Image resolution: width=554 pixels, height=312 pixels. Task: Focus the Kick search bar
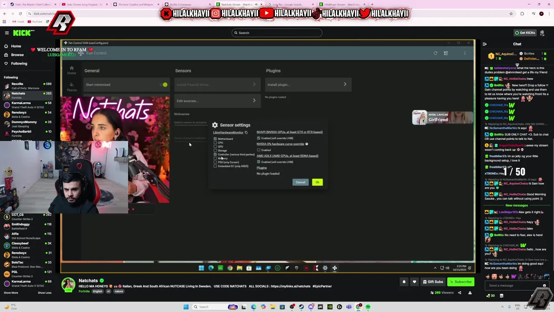(x=277, y=33)
